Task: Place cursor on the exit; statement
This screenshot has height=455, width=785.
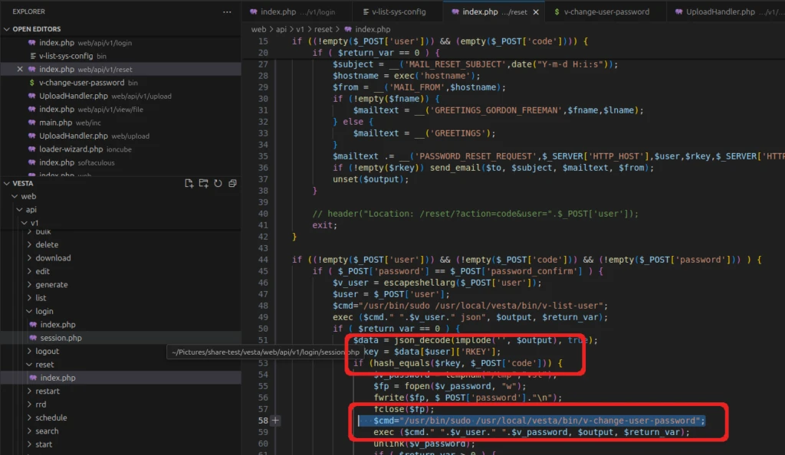Action: [x=325, y=225]
